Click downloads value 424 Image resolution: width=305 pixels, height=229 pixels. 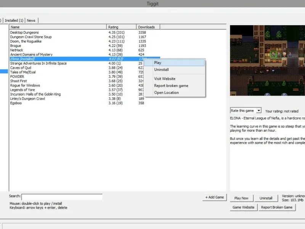click(x=141, y=55)
